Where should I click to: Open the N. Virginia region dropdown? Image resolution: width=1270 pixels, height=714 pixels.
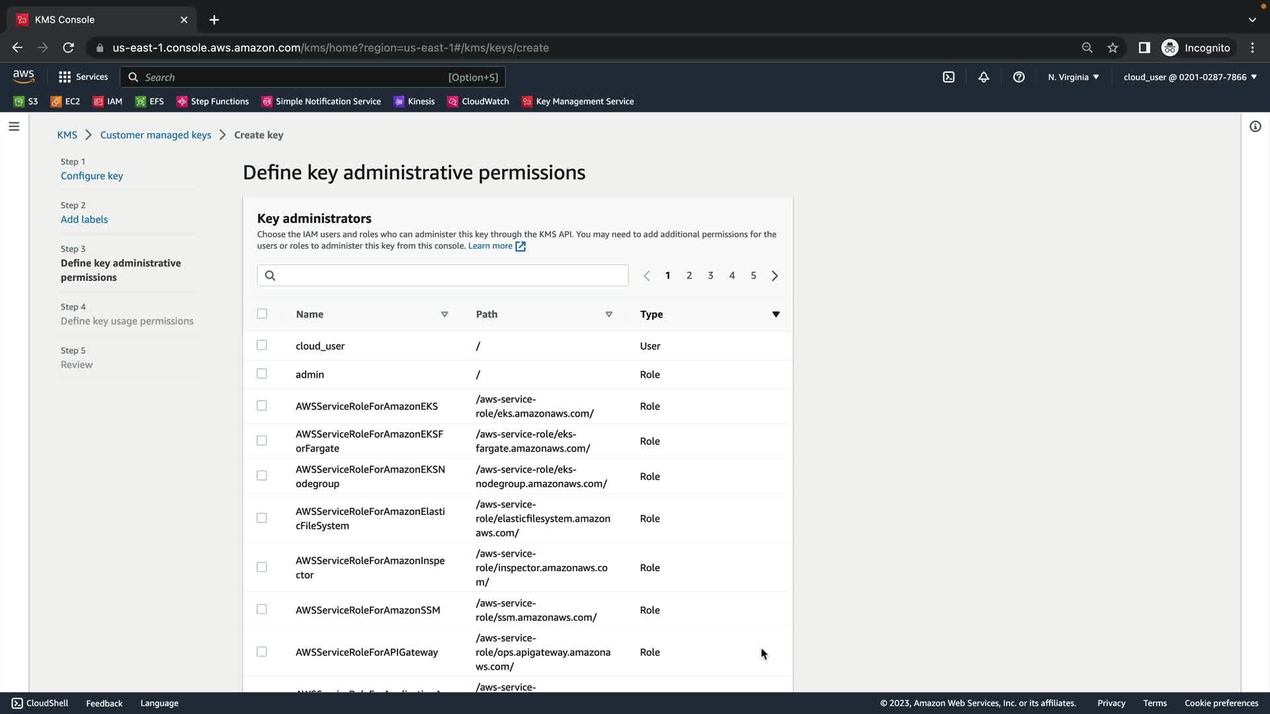click(x=1073, y=77)
